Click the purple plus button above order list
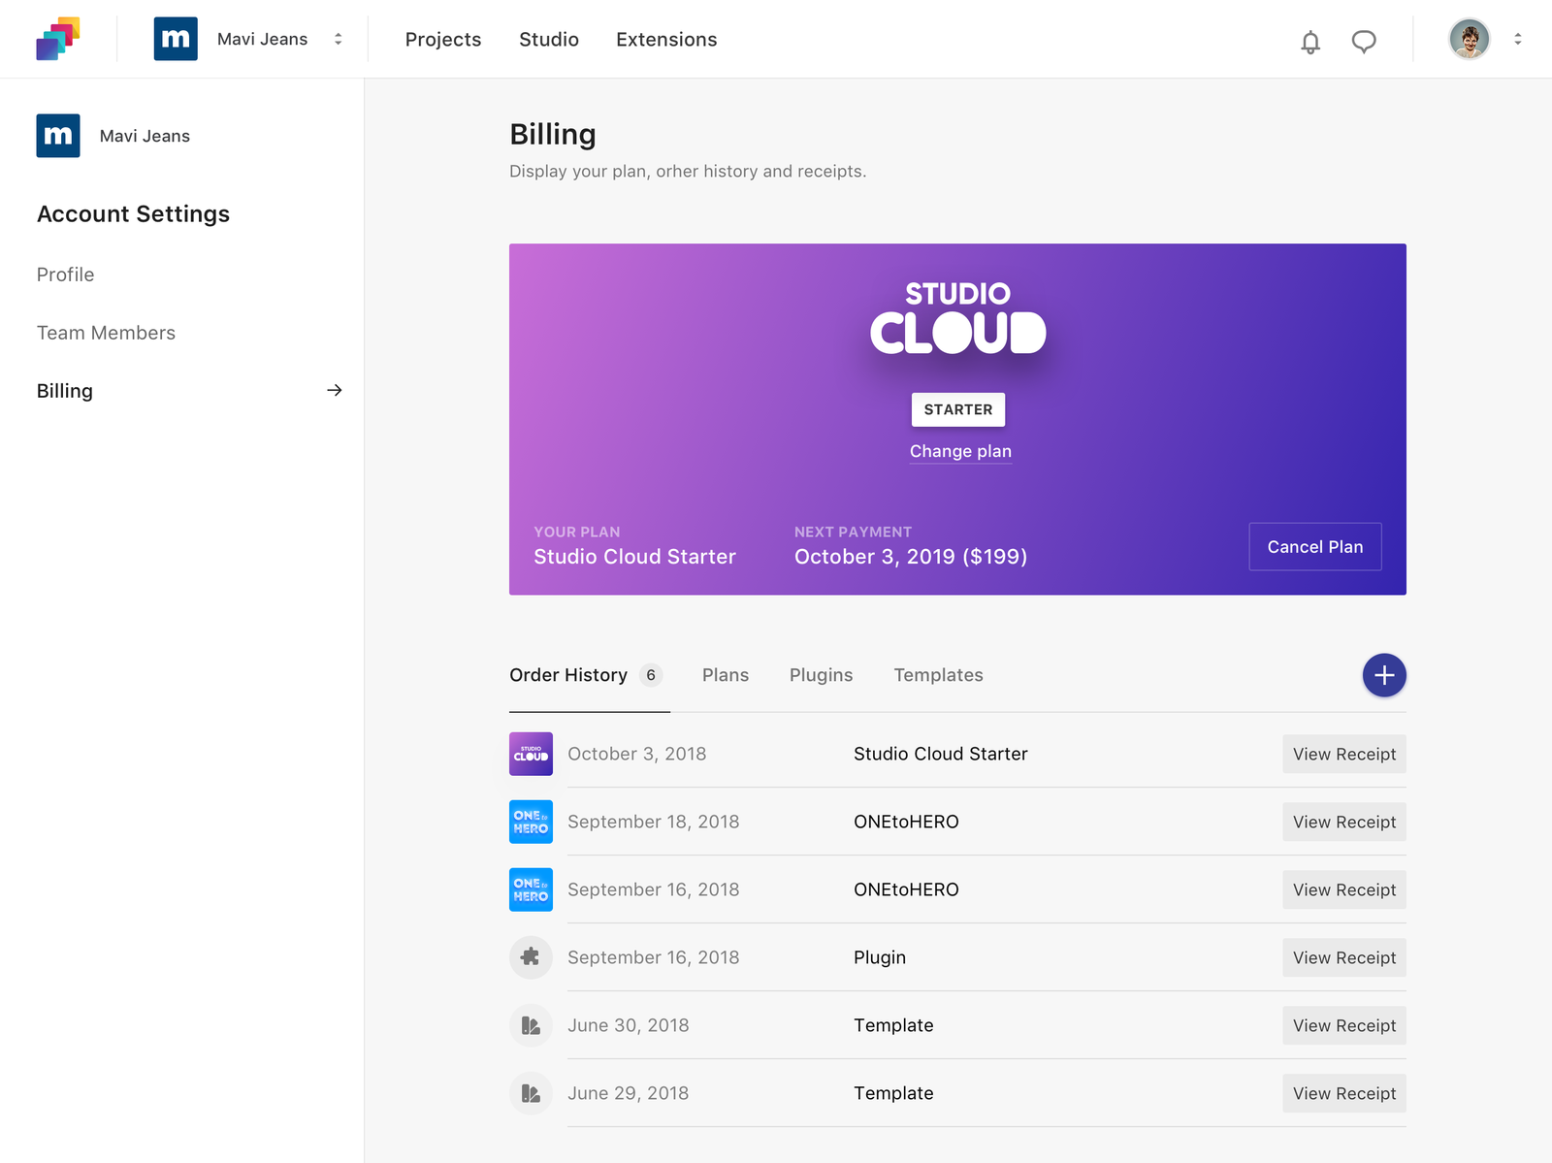The height and width of the screenshot is (1163, 1552). click(x=1384, y=675)
